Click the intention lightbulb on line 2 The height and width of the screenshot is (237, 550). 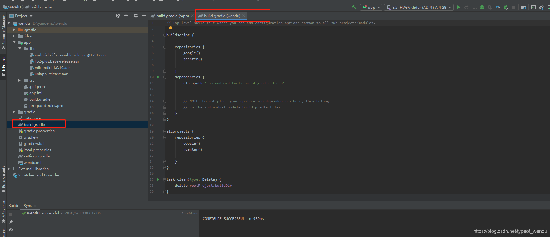171,28
